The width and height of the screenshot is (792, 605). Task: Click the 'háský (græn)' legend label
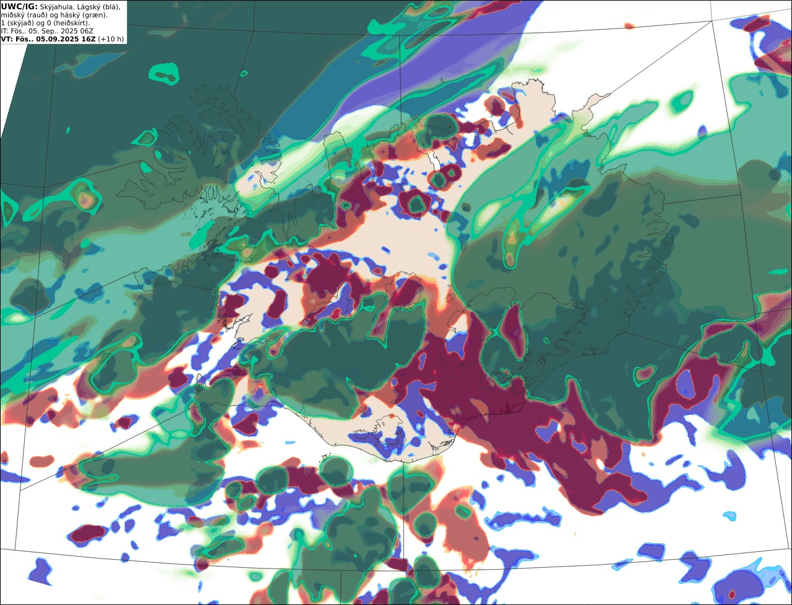83,14
